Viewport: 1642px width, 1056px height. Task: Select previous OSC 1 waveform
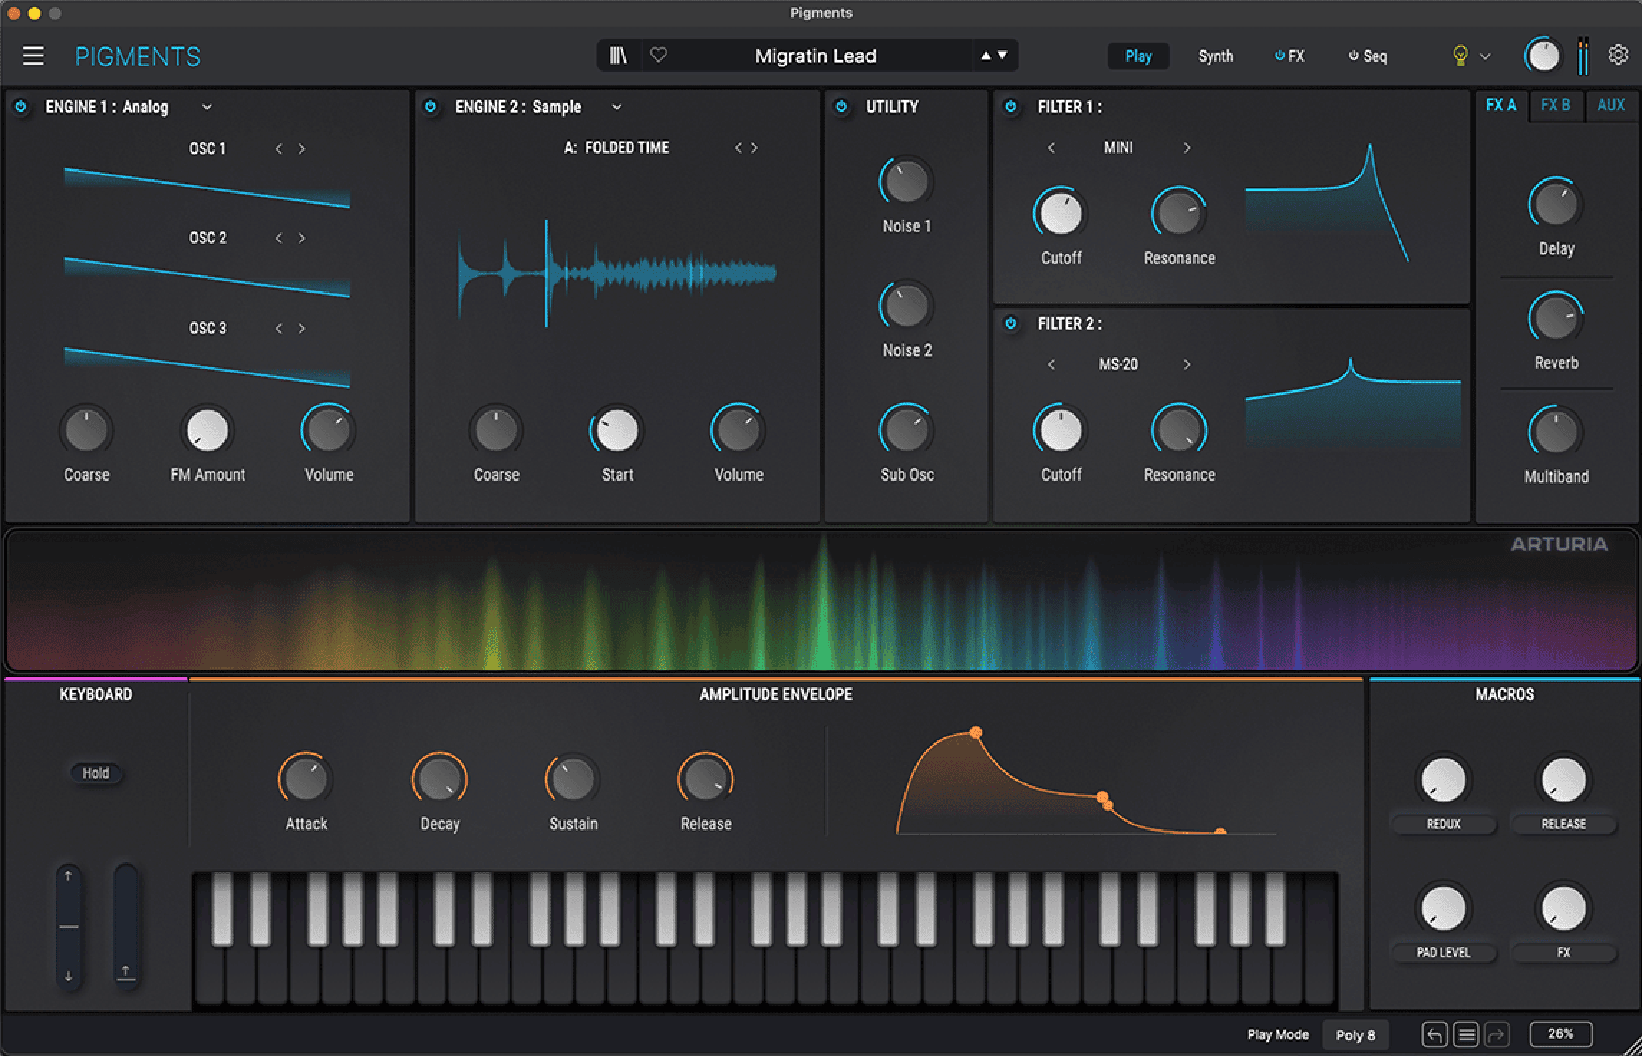[x=278, y=148]
